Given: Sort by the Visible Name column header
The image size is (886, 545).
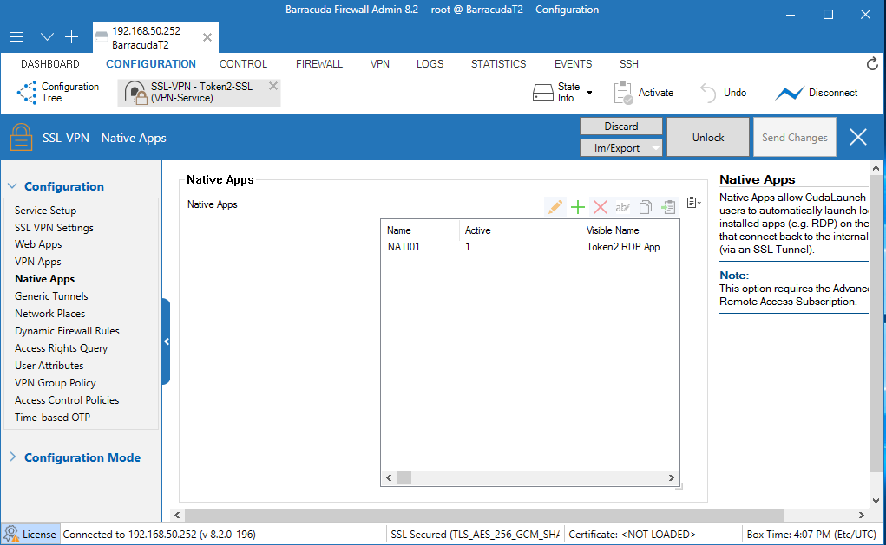Looking at the screenshot, I should point(629,230).
